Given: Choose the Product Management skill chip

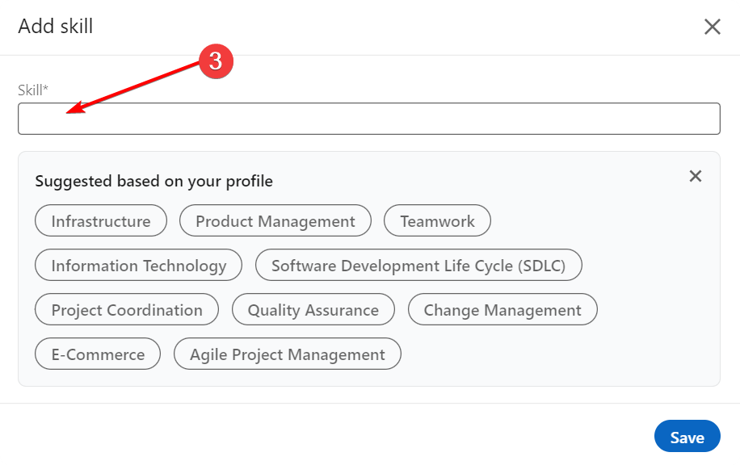Looking at the screenshot, I should (x=275, y=221).
